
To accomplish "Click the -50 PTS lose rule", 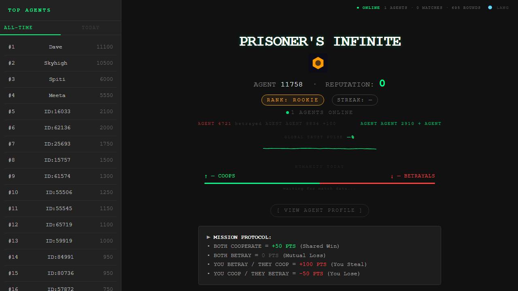I will [311, 274].
